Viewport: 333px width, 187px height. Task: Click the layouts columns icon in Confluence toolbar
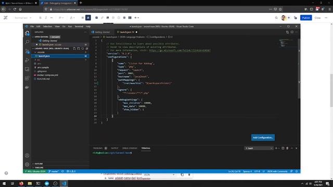(x=130, y=18)
